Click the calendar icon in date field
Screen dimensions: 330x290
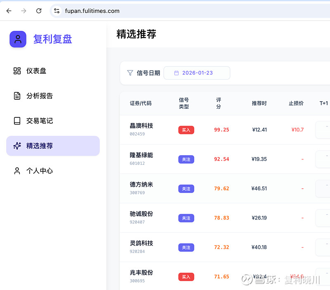pyautogui.click(x=176, y=73)
